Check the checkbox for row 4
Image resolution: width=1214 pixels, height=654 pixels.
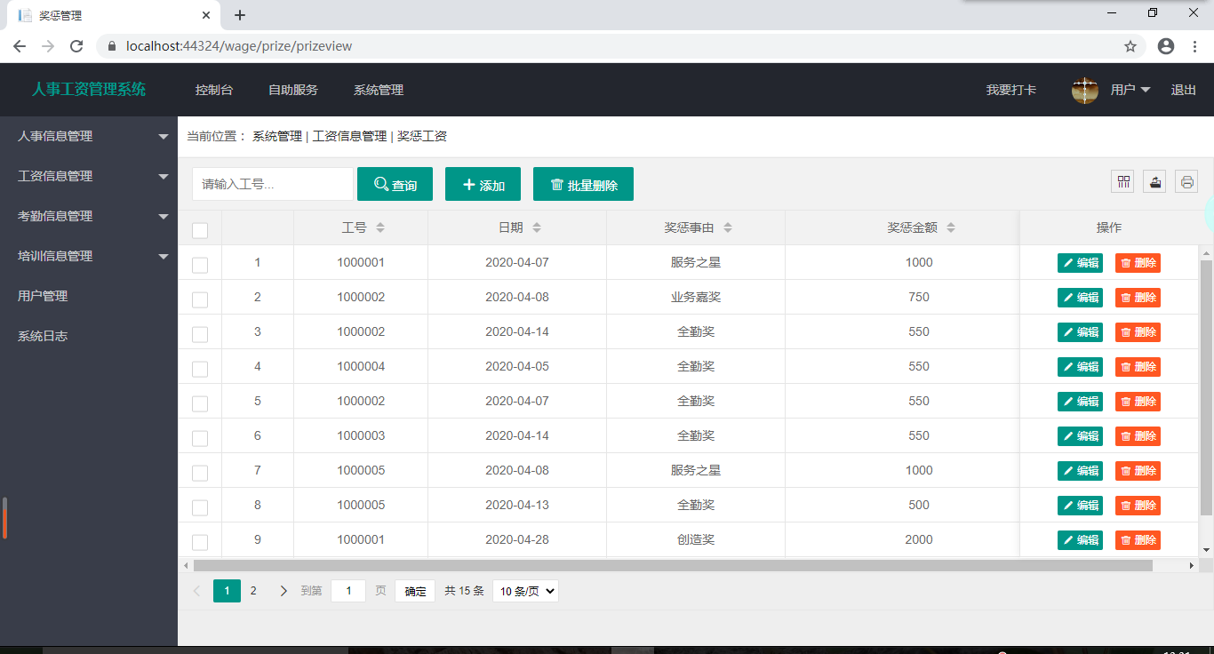pyautogui.click(x=200, y=369)
